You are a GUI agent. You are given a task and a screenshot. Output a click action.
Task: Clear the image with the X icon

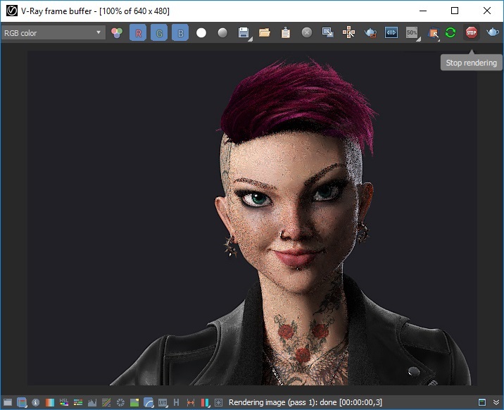pos(307,32)
